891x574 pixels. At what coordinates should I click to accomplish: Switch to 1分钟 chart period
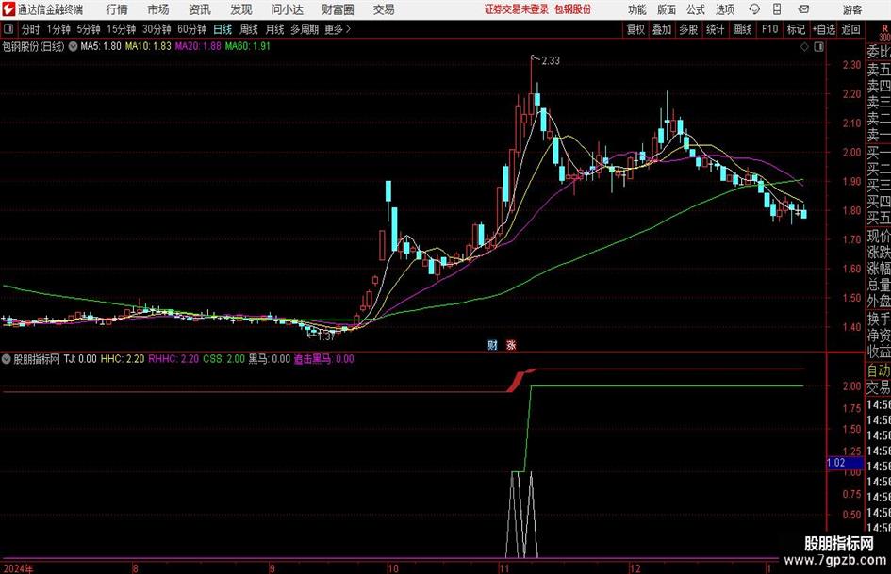pos(58,29)
